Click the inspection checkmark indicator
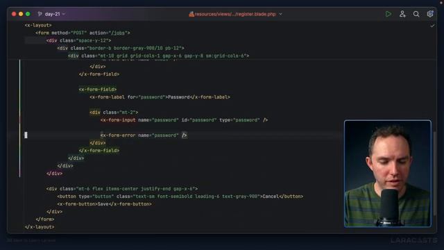This screenshot has height=250, width=444. pos(432,26)
